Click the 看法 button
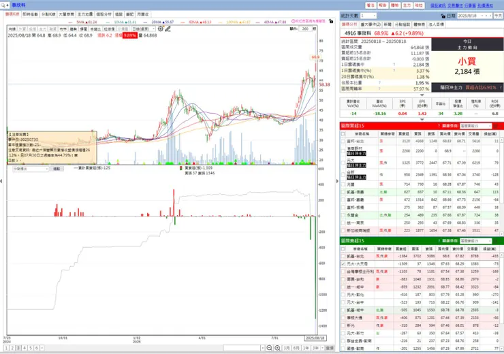This screenshot has height=354, width=504. (371, 5)
